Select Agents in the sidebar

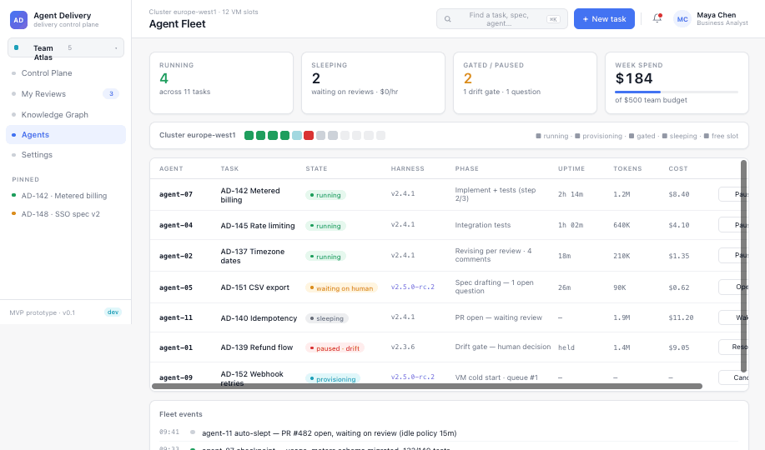point(66,134)
